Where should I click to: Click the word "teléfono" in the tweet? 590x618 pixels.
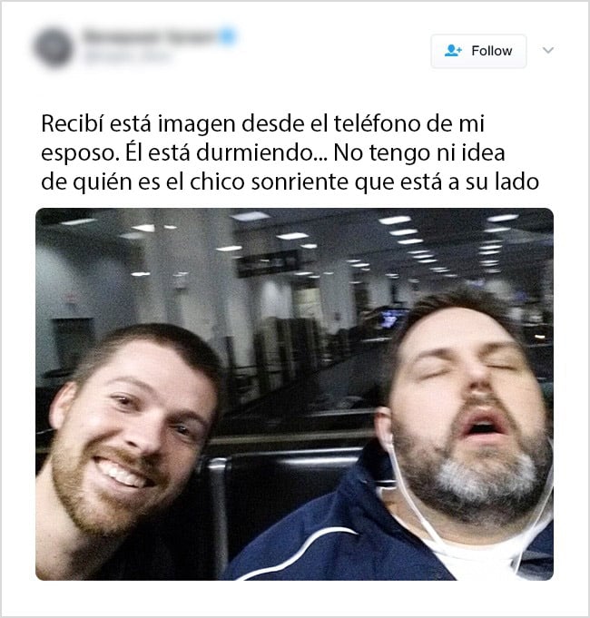tap(377, 123)
